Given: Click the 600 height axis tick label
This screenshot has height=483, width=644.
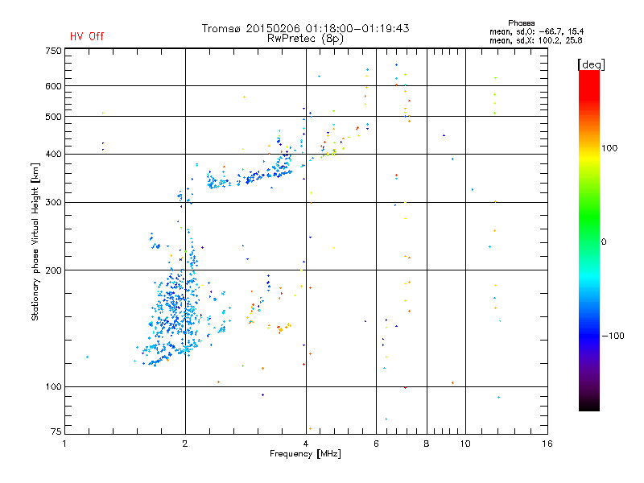Looking at the screenshot, I should (53, 86).
